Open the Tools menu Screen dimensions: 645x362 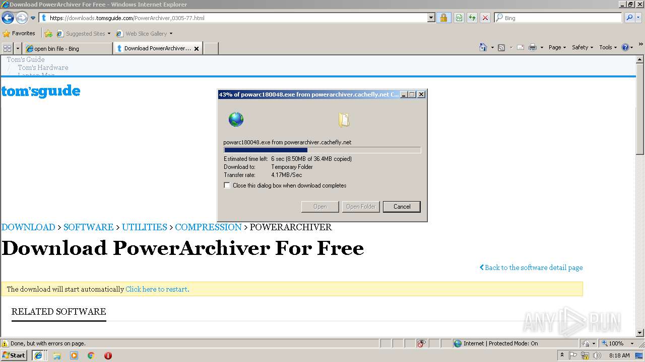[608, 47]
